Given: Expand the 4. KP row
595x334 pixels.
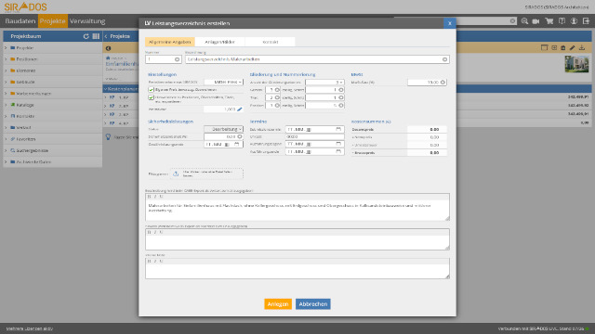Looking at the screenshot, I should [x=106, y=123].
